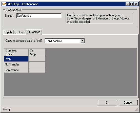The image size is (140, 113).
Task: Click To Step cell for Drop
Action: click(x=37, y=59)
